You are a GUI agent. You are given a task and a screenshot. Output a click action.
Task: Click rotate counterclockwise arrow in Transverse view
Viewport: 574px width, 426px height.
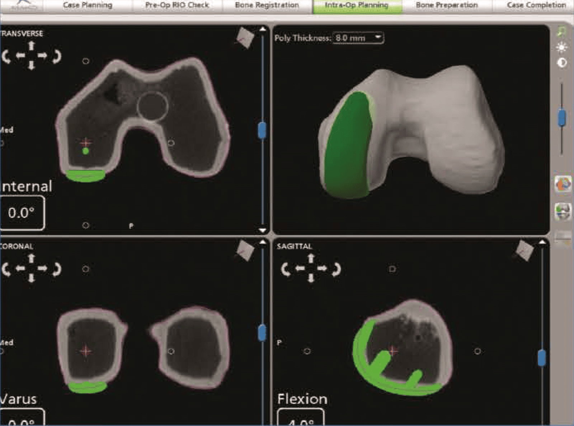[6, 56]
